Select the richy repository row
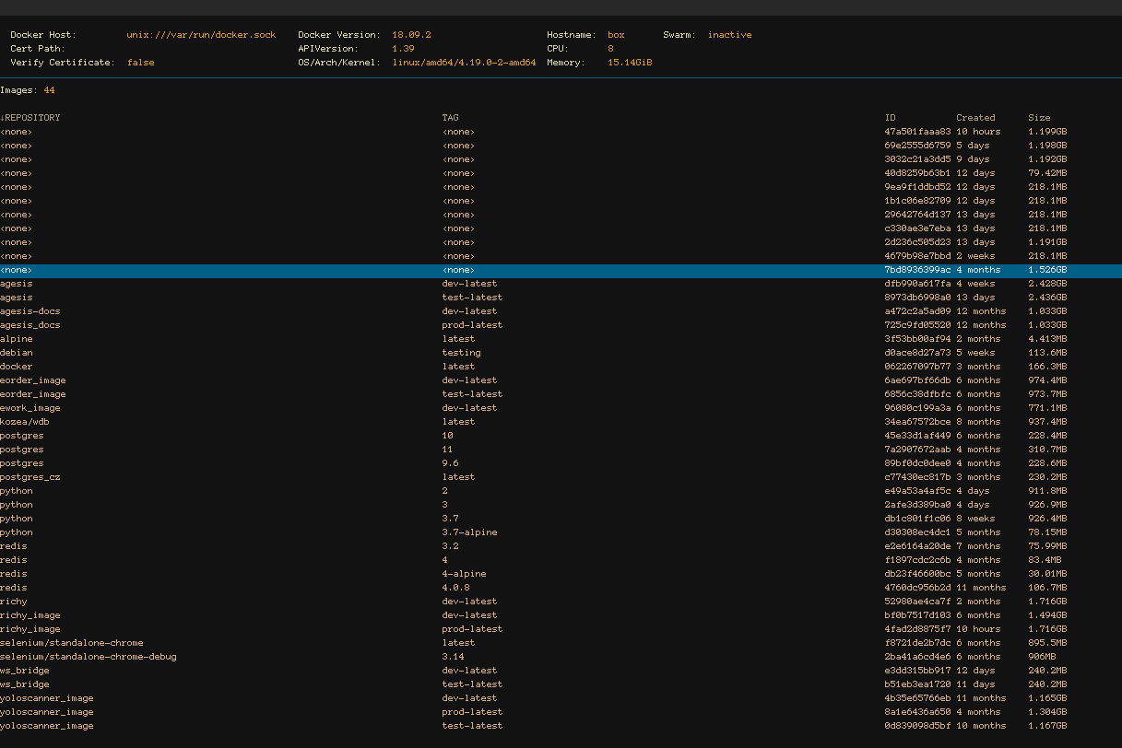 point(561,602)
